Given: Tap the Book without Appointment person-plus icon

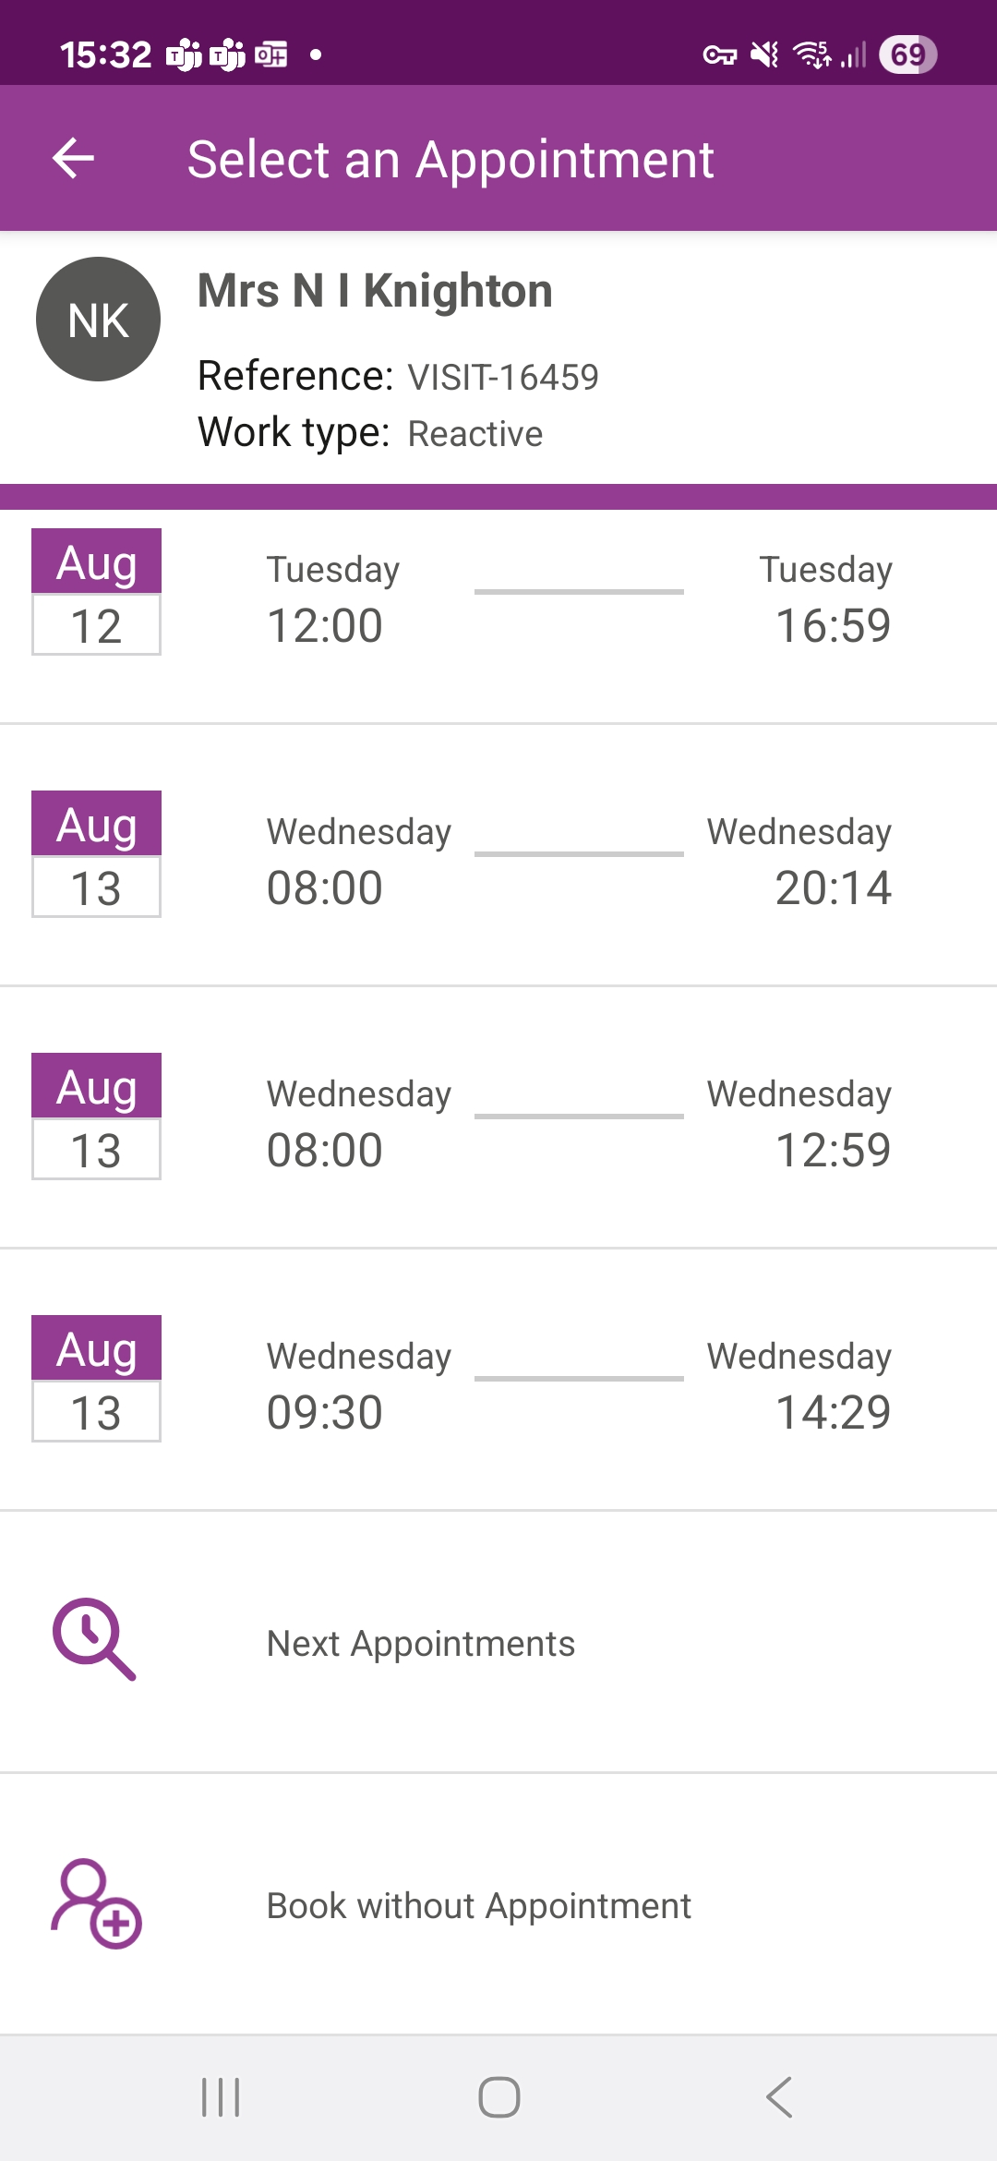Looking at the screenshot, I should [x=95, y=1904].
